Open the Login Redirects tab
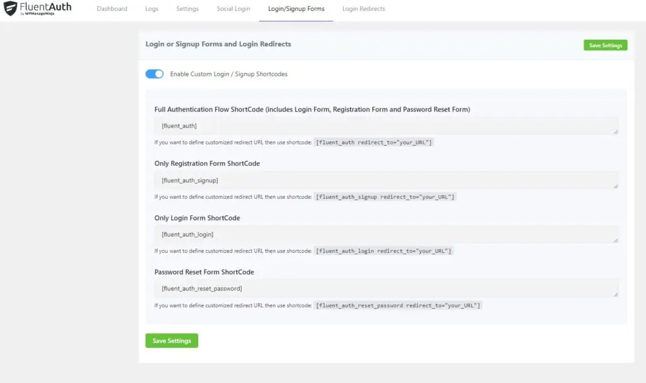This screenshot has width=646, height=383. (x=363, y=9)
